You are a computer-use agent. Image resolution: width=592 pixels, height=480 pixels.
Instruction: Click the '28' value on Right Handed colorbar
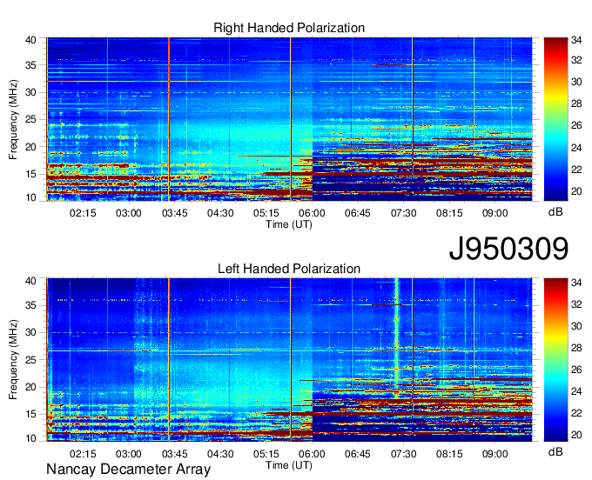pos(576,103)
